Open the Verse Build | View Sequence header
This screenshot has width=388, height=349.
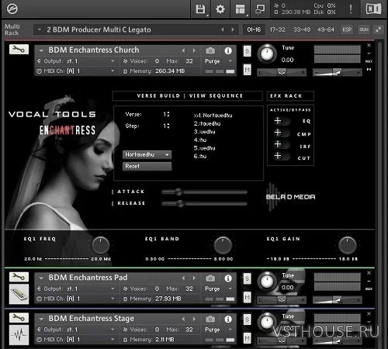188,95
